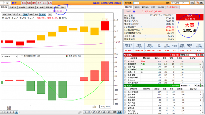Check the 買方15 header select-all checkbox
The height and width of the screenshot is (115, 205).
click(x=126, y=58)
